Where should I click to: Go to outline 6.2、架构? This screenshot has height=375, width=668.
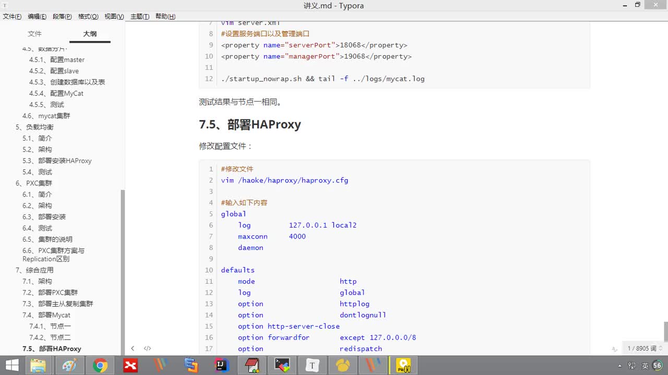point(37,206)
